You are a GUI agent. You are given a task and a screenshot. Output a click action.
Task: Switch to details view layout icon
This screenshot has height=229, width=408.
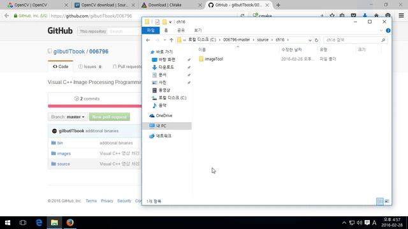click(x=380, y=201)
